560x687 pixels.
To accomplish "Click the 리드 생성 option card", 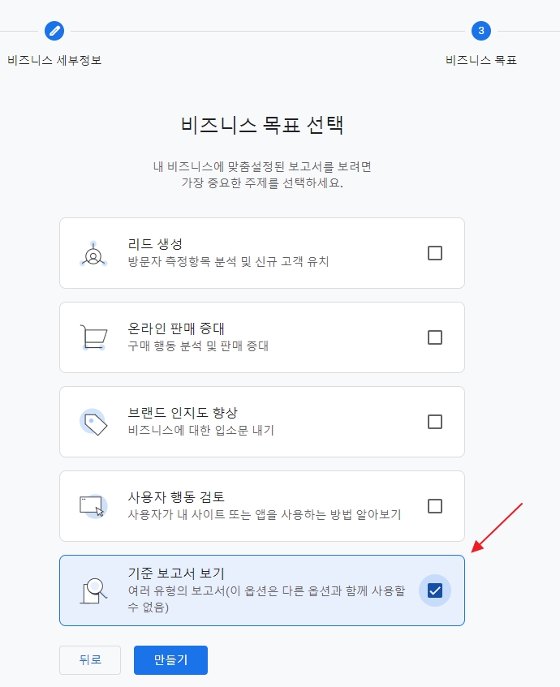I will tap(261, 252).
